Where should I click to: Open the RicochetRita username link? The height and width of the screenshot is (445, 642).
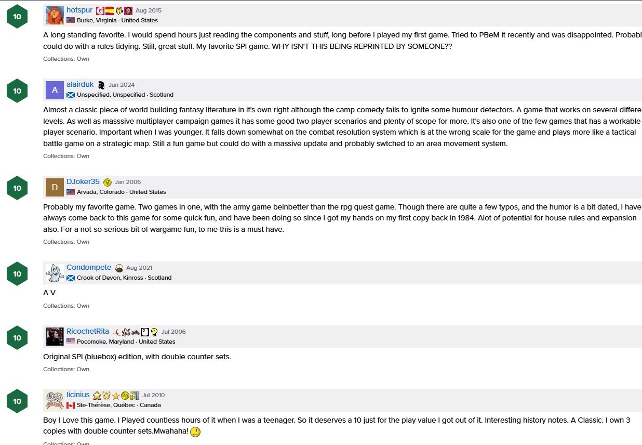click(88, 331)
